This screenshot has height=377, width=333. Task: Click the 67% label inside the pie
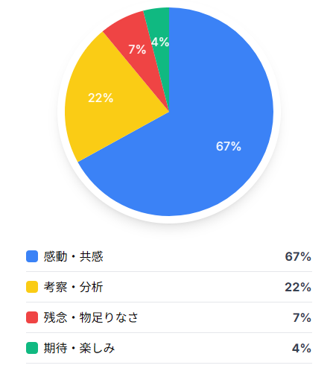[x=229, y=146]
